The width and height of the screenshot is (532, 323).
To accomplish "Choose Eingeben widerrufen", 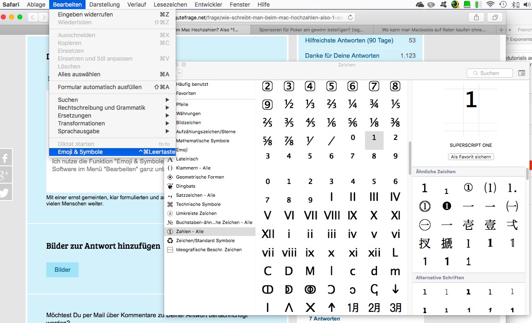I will coord(112,14).
